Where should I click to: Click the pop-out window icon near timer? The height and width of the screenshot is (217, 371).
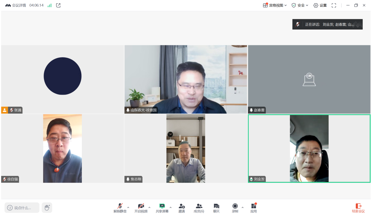58,5
